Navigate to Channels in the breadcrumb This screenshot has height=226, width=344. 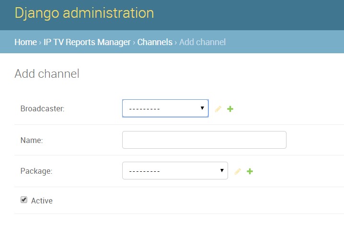[155, 42]
